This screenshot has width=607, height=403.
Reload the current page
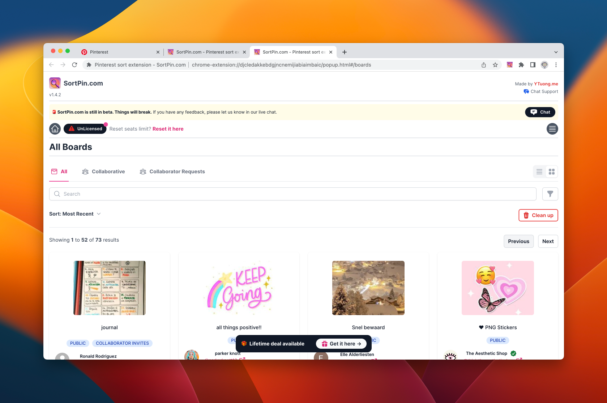(74, 65)
